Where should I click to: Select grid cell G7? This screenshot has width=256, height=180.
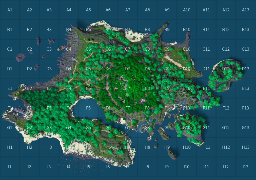pyautogui.click(x=128, y=127)
